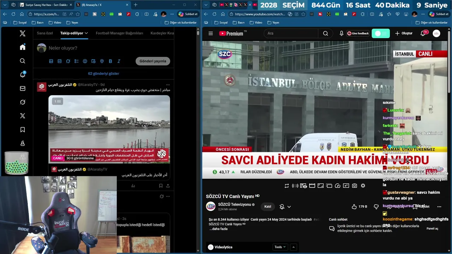Image resolution: width=452 pixels, height=254 pixels.
Task: Open YouTube notifications bell 9+
Action: [x=423, y=34]
